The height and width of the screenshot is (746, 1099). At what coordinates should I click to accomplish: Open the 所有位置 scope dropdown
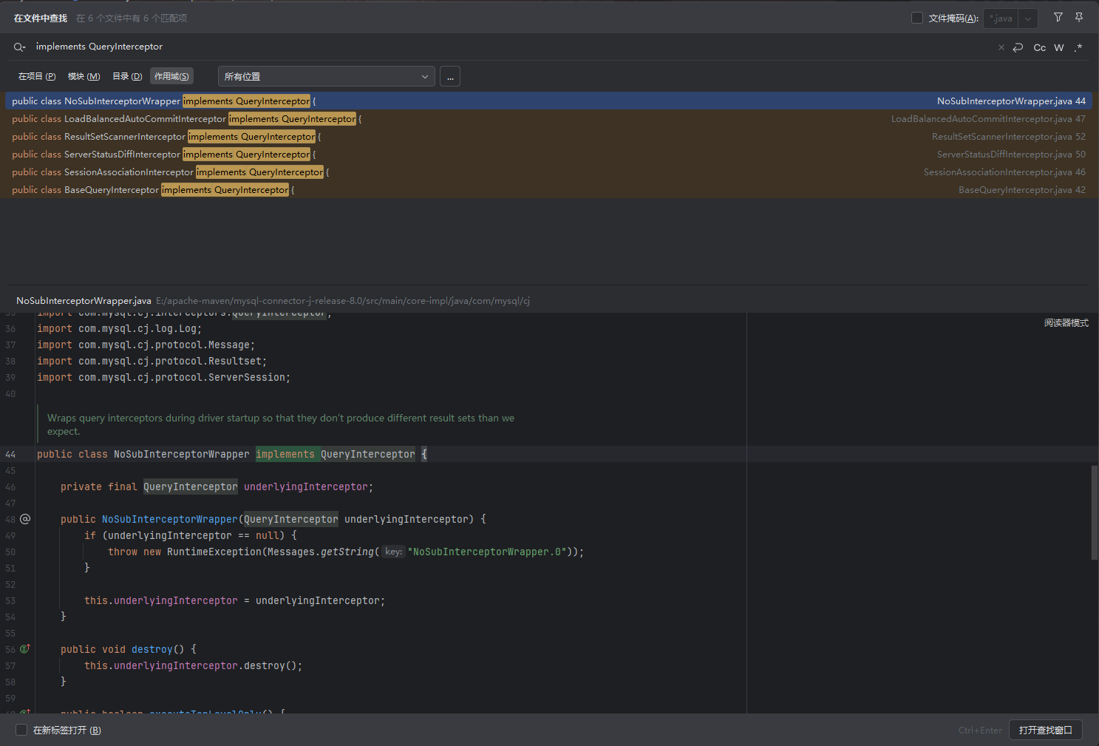(x=326, y=76)
